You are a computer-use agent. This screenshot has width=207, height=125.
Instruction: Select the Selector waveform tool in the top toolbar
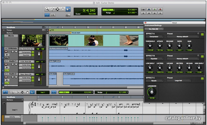[x=57, y=9]
